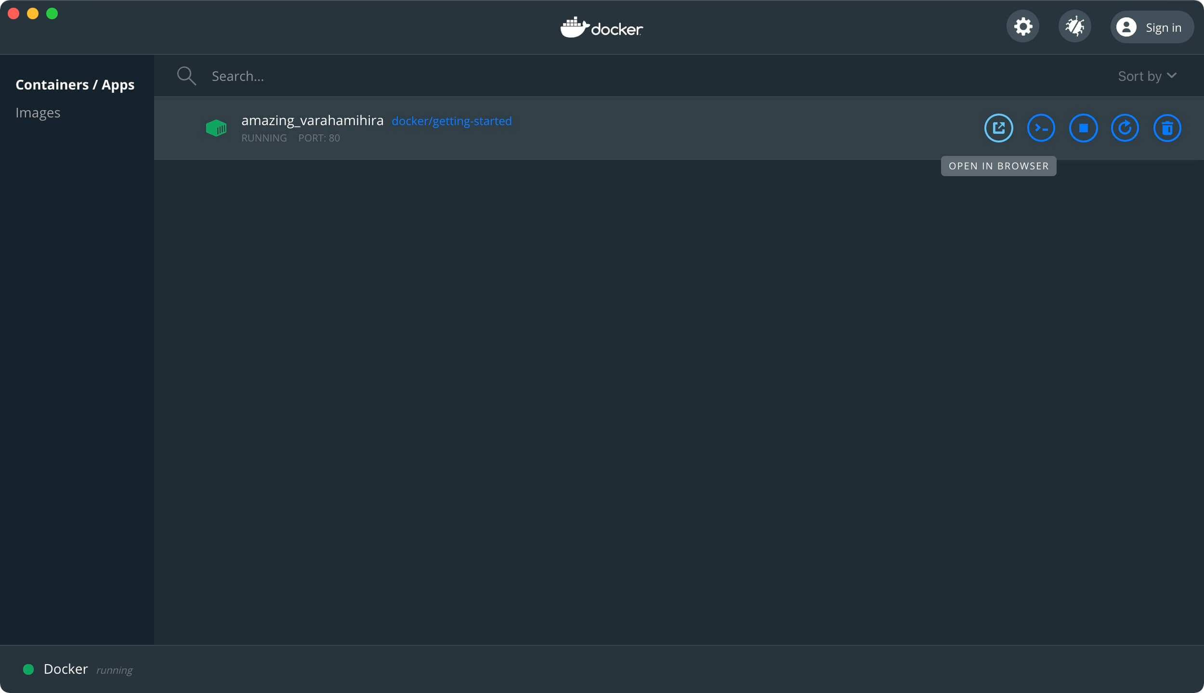Open the CLI terminal icon for container
This screenshot has width=1204, height=693.
[1041, 127]
